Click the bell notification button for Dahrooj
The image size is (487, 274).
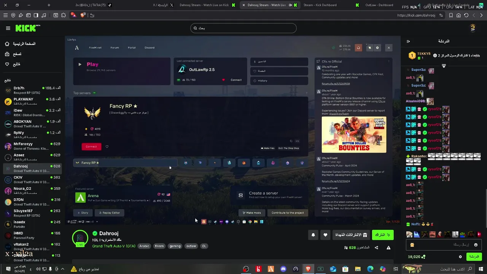pyautogui.click(x=313, y=235)
